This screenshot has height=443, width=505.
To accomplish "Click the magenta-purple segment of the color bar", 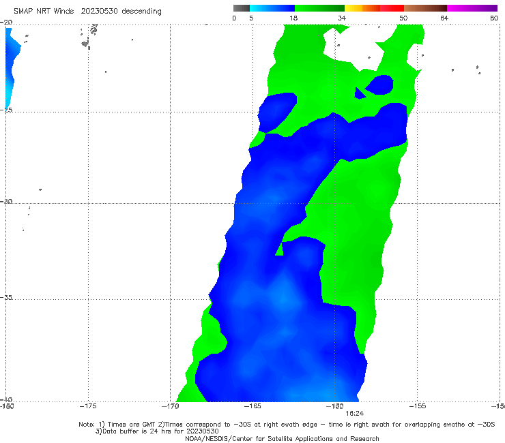I will tap(472, 8).
